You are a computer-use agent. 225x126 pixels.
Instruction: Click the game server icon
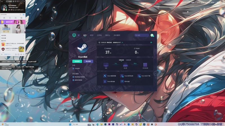point(145,65)
